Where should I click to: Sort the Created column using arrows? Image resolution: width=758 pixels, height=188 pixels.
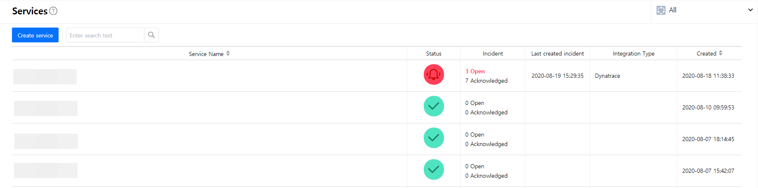point(720,53)
